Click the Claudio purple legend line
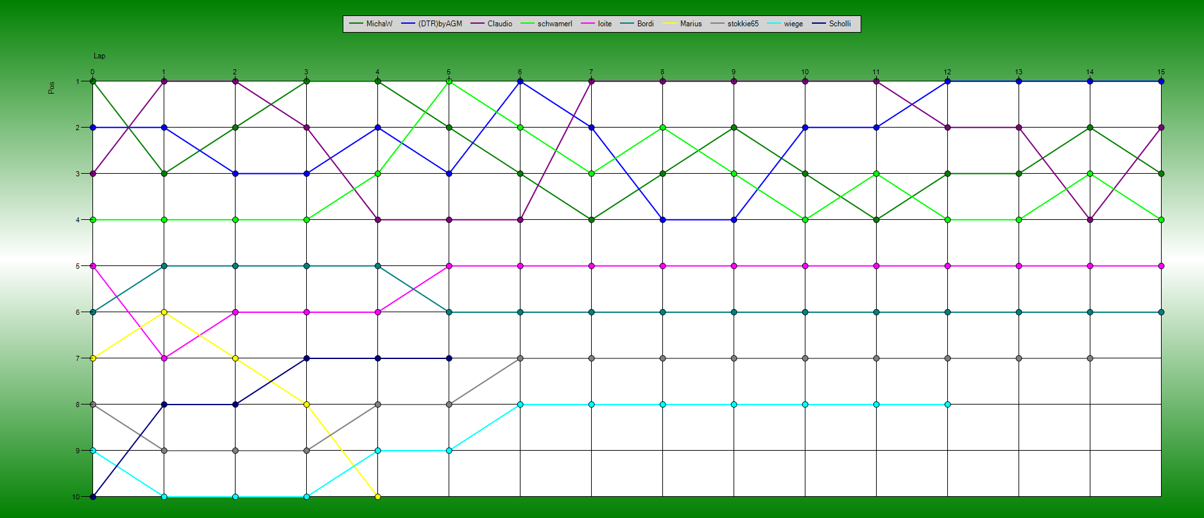This screenshot has height=518, width=1204. pos(478,24)
